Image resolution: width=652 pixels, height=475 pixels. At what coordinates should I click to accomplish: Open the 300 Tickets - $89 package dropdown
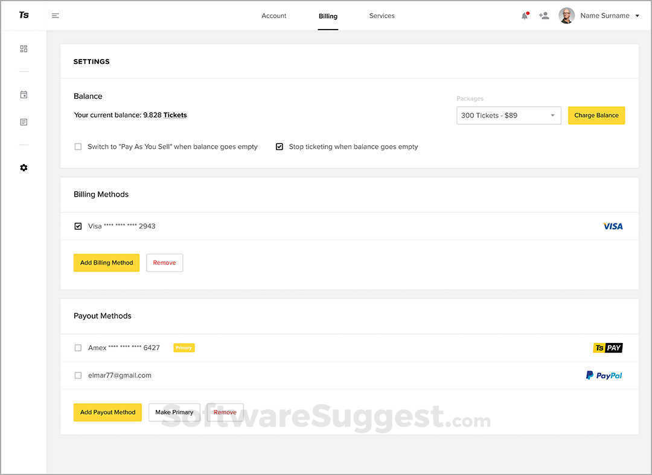click(x=508, y=115)
